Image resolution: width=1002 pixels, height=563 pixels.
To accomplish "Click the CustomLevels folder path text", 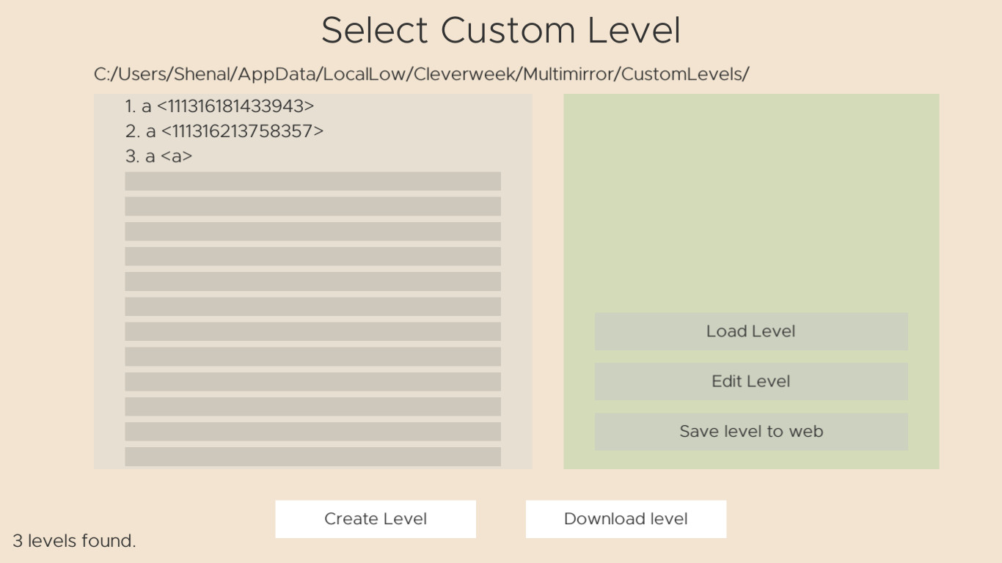I will click(421, 74).
